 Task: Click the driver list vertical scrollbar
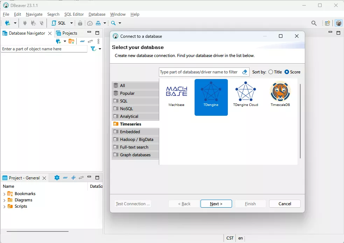click(300, 121)
